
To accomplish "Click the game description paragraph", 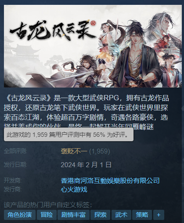I will click(x=87, y=113).
